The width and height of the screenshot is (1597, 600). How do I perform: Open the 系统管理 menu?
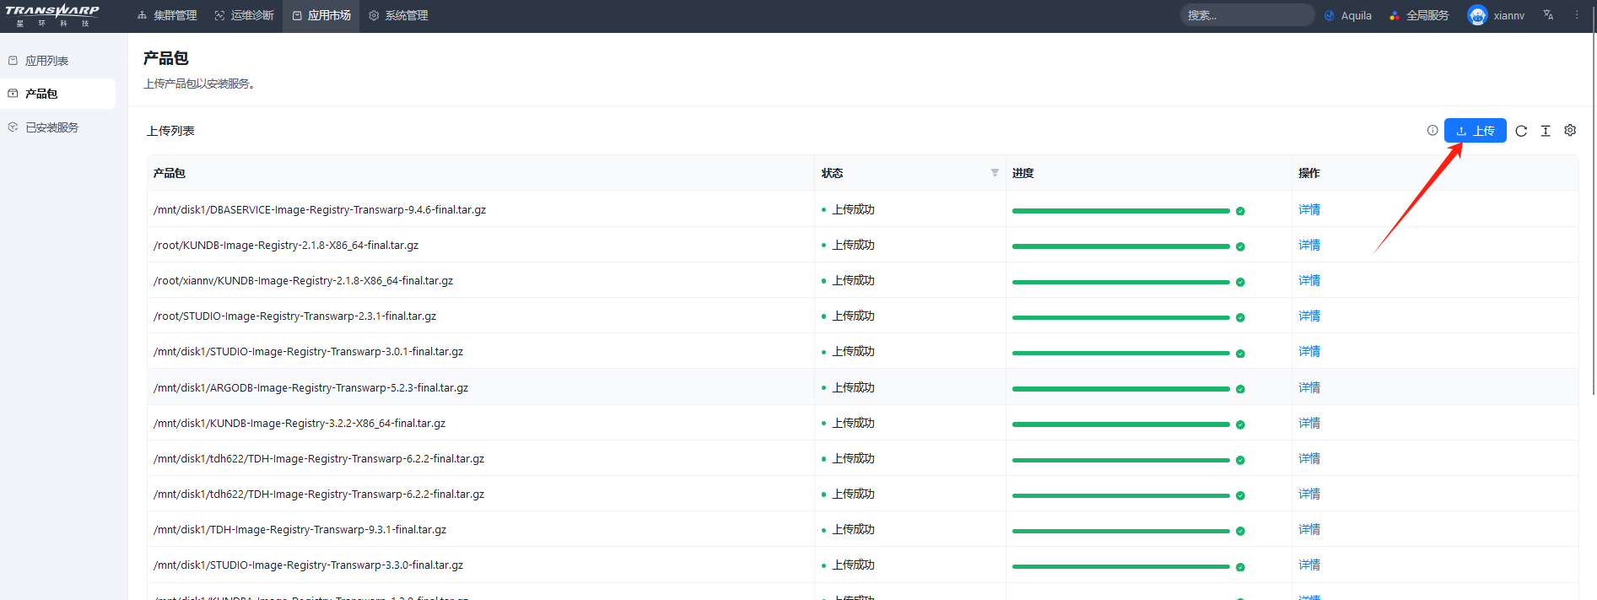coord(398,15)
